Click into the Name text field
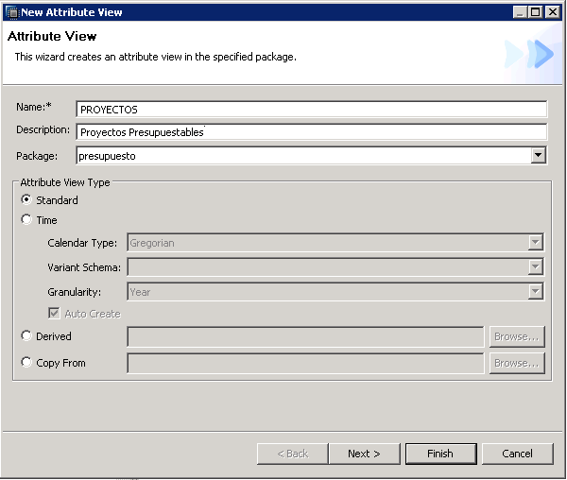This screenshot has height=480, width=567. 311,110
